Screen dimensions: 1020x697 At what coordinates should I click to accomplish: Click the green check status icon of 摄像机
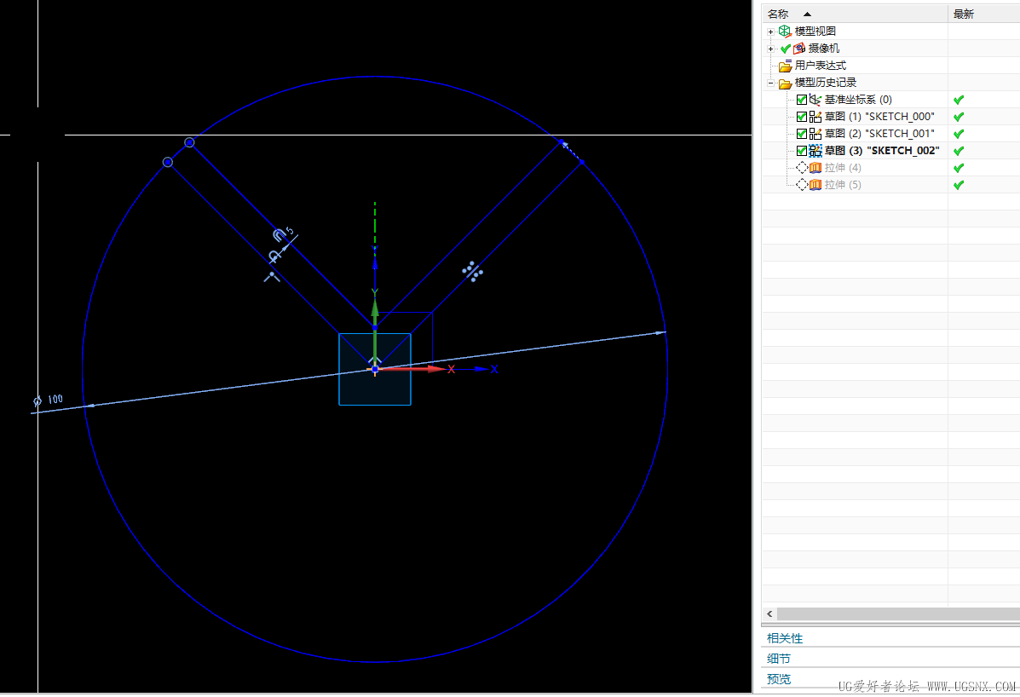point(785,49)
